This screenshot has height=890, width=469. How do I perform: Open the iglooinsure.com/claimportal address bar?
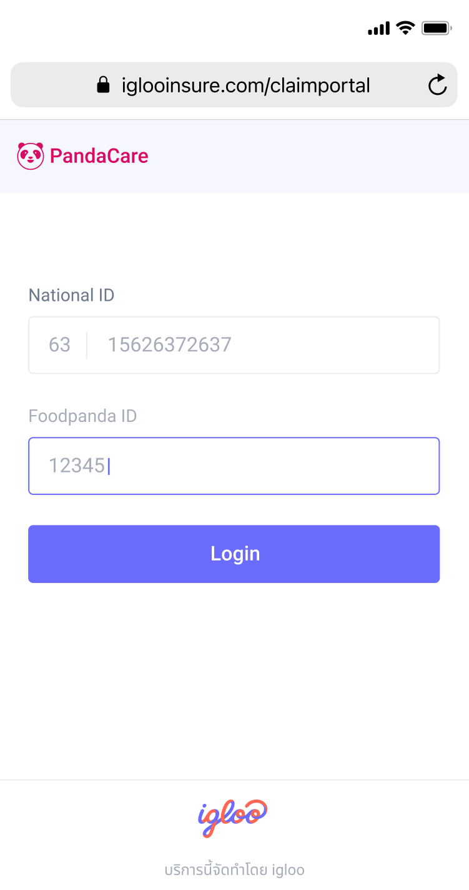[x=234, y=85]
